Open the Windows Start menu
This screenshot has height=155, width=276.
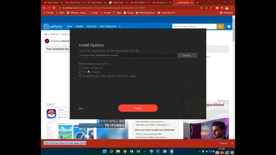tap(104, 151)
